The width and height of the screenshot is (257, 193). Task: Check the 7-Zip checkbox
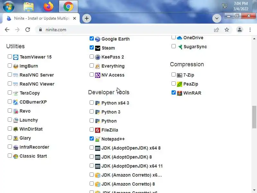[x=173, y=75]
